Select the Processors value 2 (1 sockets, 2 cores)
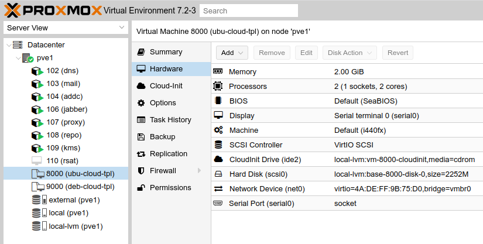Image resolution: width=483 pixels, height=244 pixels. [371, 87]
